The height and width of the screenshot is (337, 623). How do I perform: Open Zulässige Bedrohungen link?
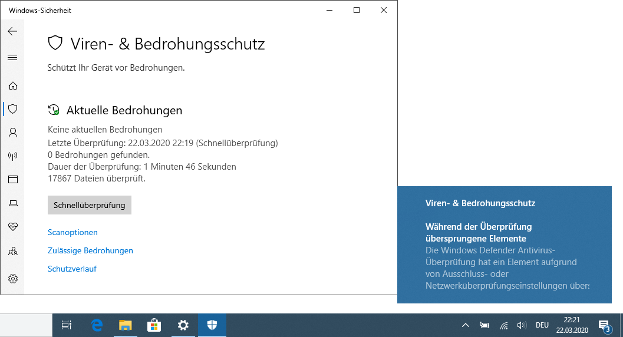tap(90, 250)
